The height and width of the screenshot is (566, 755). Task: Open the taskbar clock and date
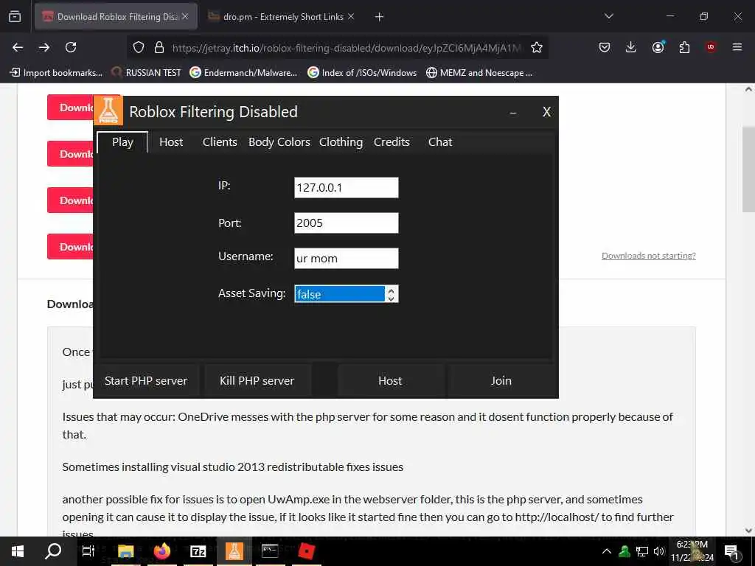(692, 551)
